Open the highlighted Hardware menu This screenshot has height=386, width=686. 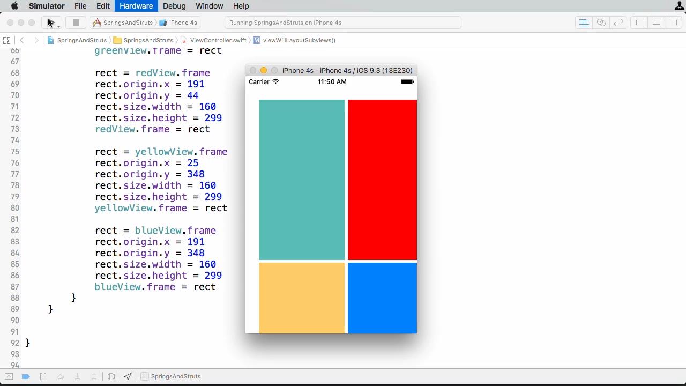(x=136, y=6)
